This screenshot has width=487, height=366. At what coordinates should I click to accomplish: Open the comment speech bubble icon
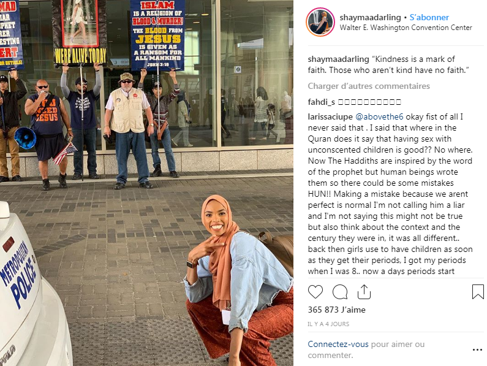pyautogui.click(x=340, y=292)
